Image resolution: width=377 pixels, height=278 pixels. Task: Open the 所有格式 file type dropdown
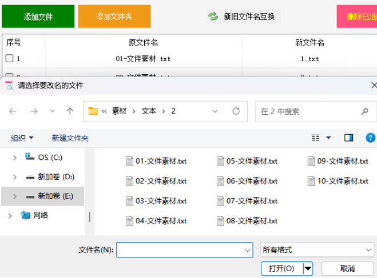(x=317, y=249)
